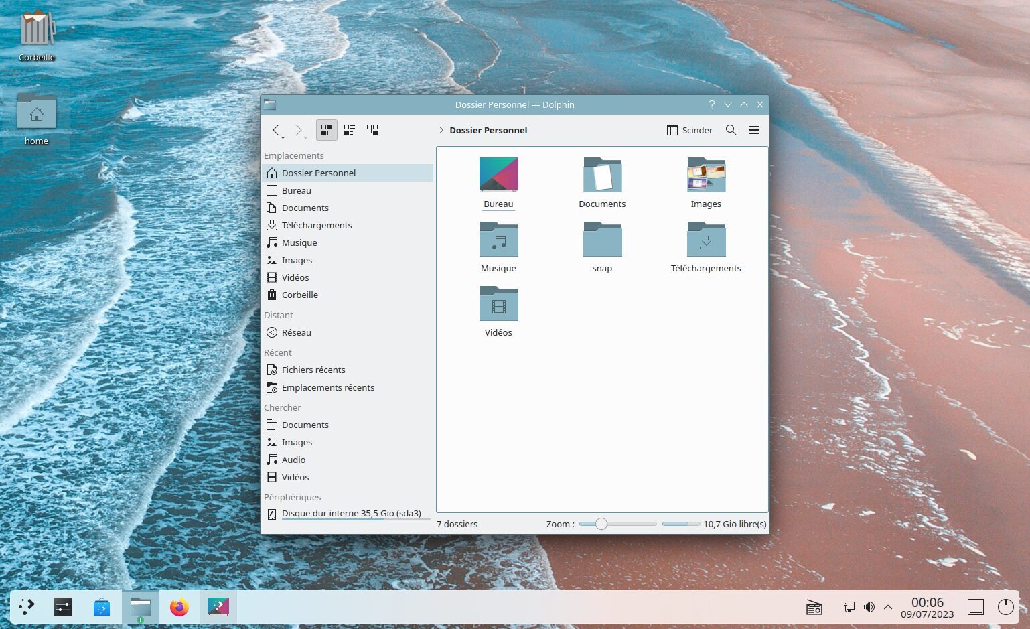Launch Firefox from the taskbar
1030x629 pixels.
(179, 607)
